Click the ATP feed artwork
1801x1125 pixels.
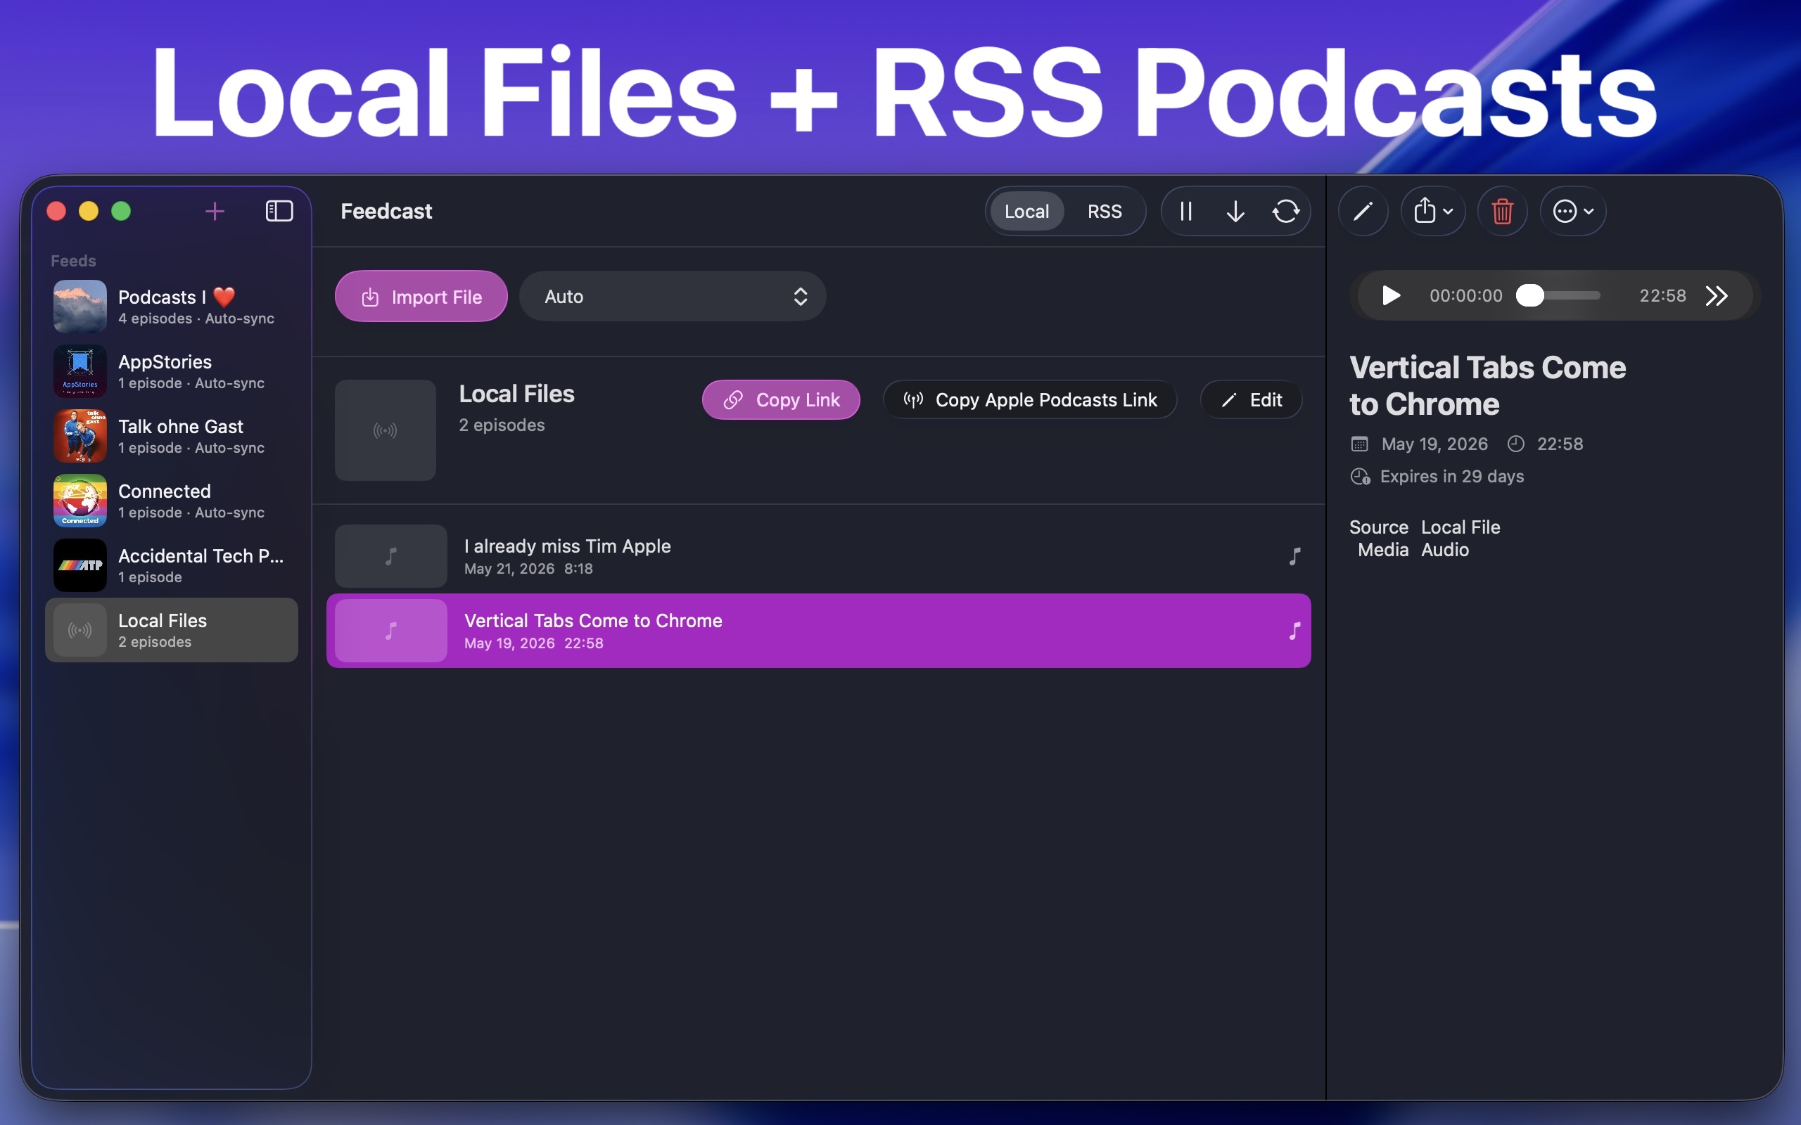coord(80,565)
